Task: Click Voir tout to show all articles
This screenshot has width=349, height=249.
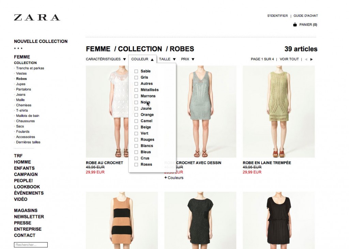Action: click(x=289, y=59)
